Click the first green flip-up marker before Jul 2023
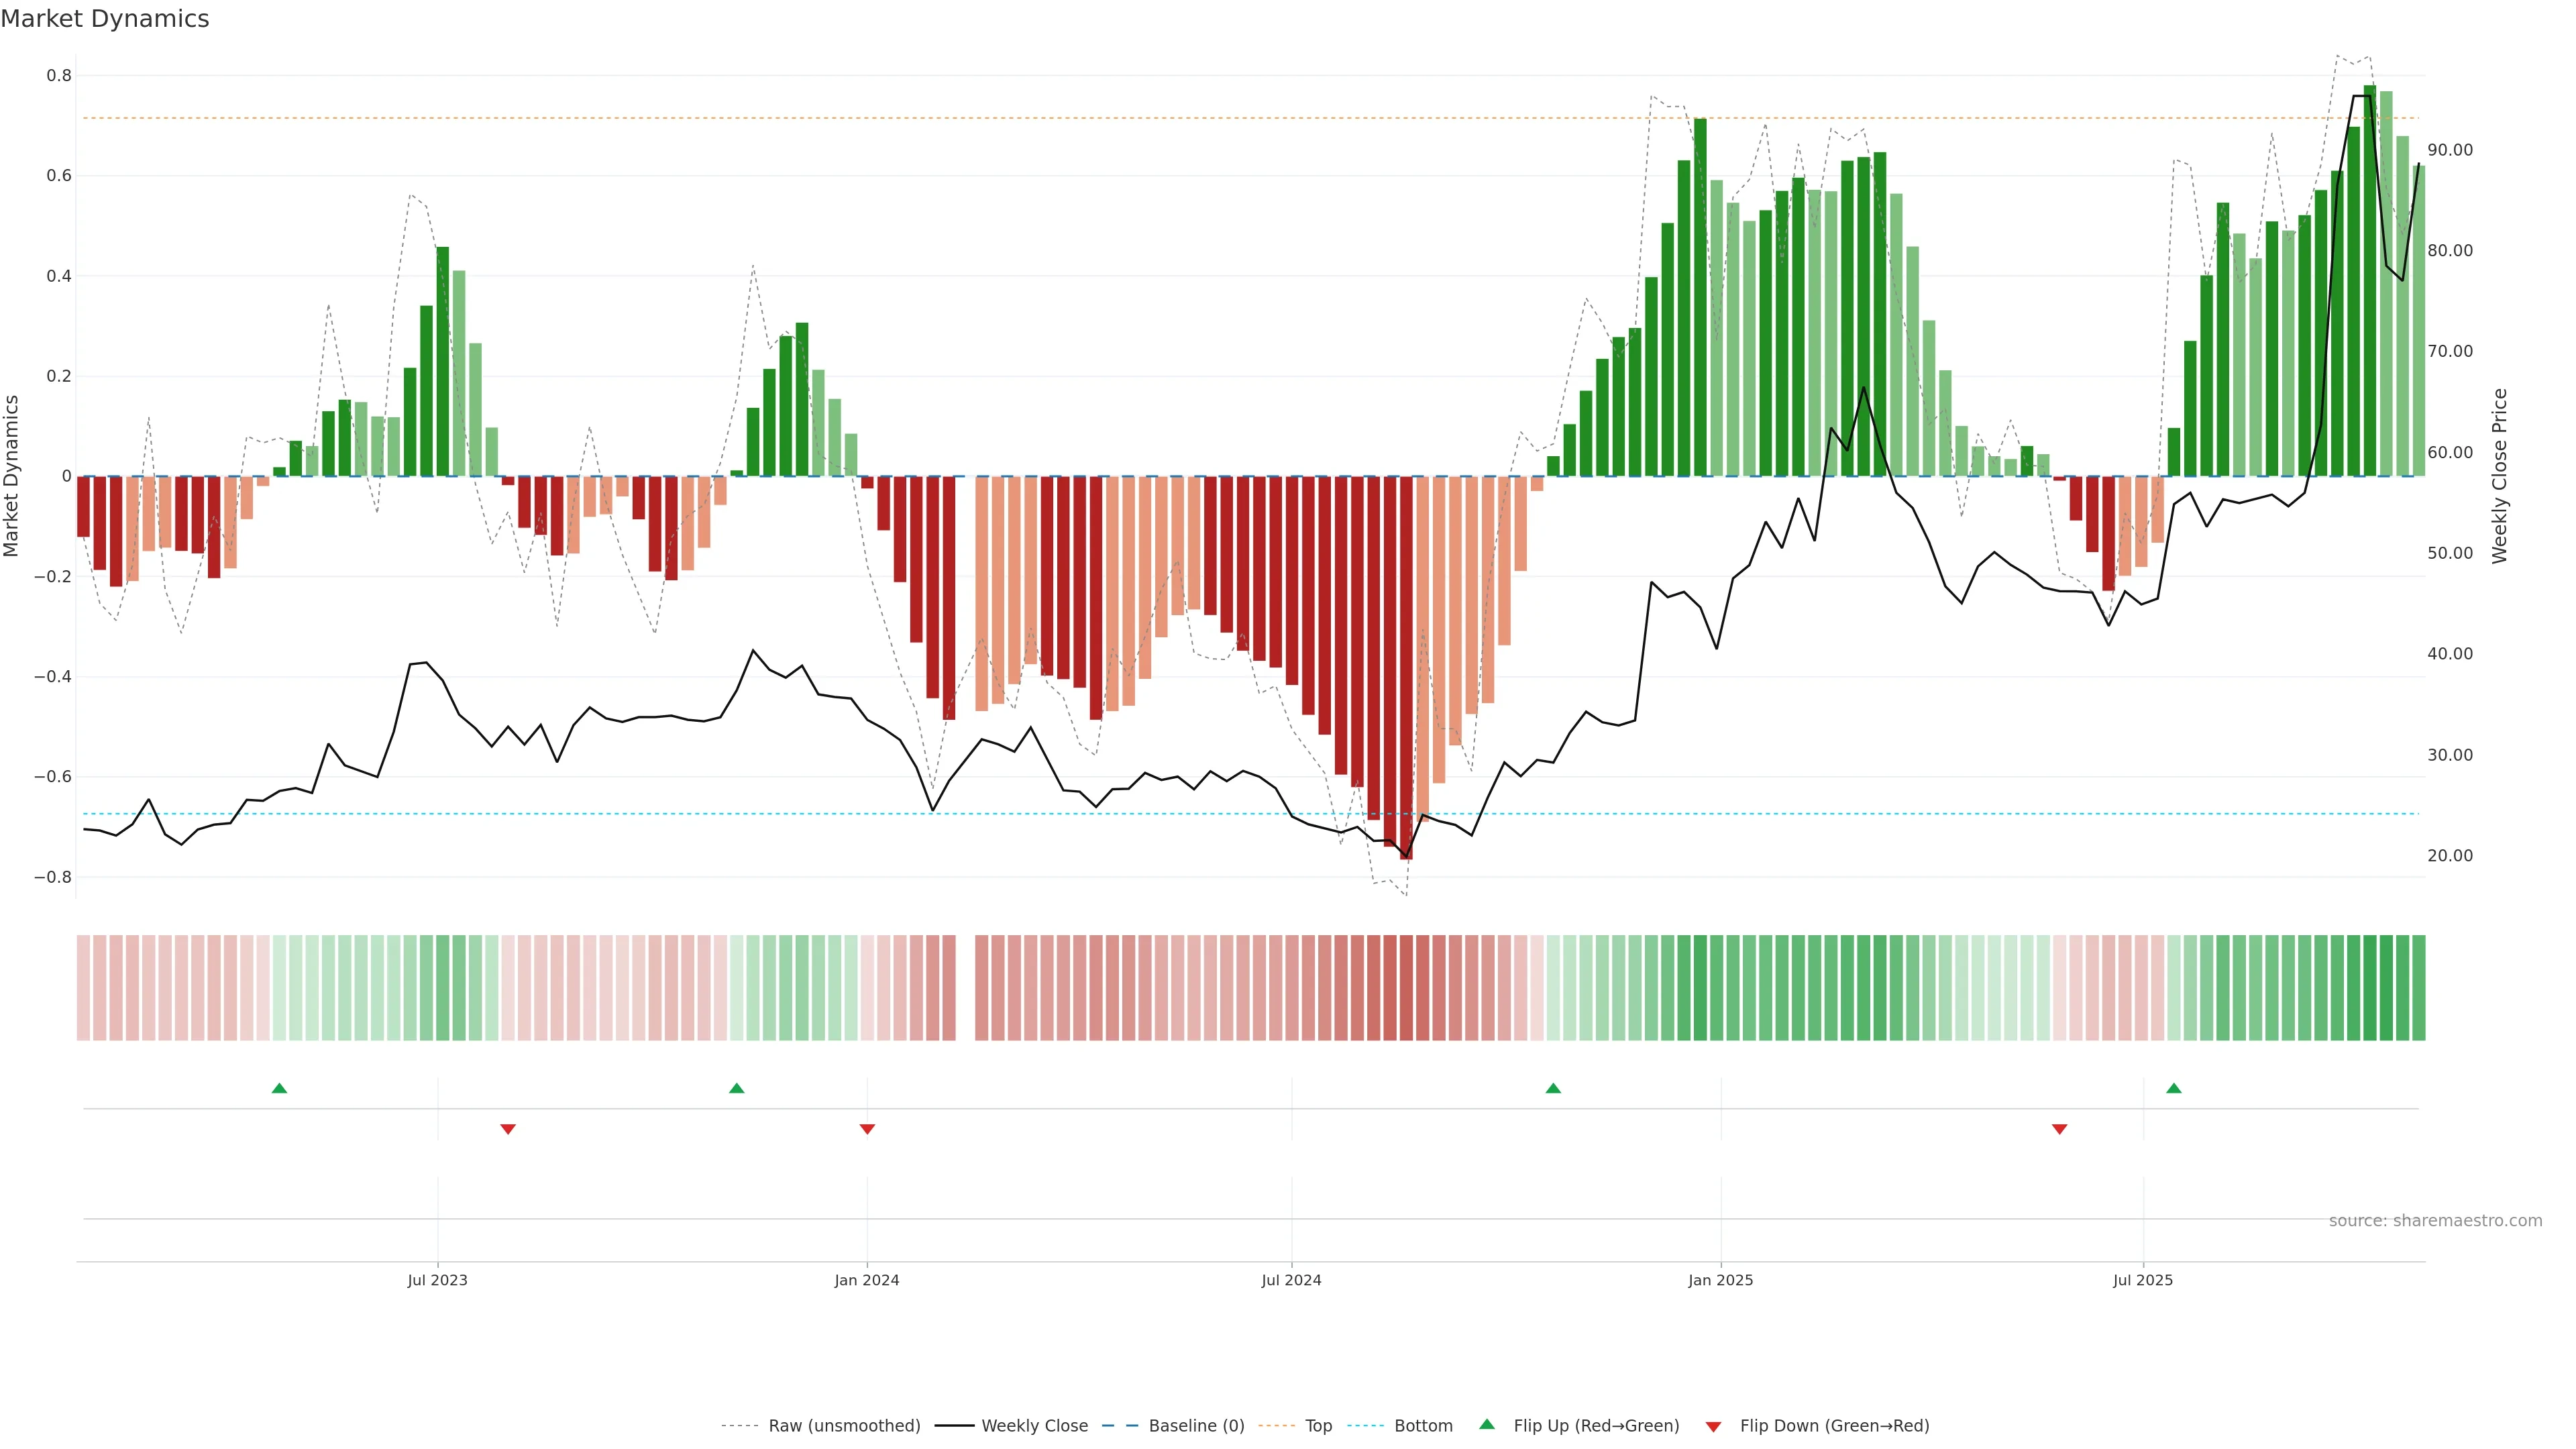The width and height of the screenshot is (2576, 1449). click(x=280, y=1088)
